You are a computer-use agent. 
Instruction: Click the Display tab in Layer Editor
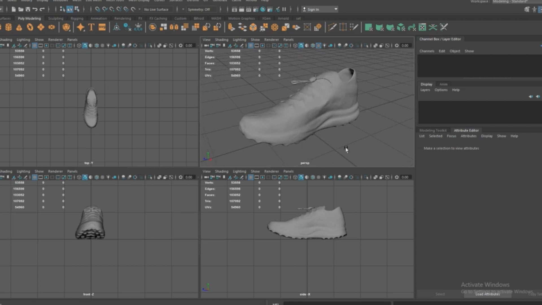[x=426, y=84]
